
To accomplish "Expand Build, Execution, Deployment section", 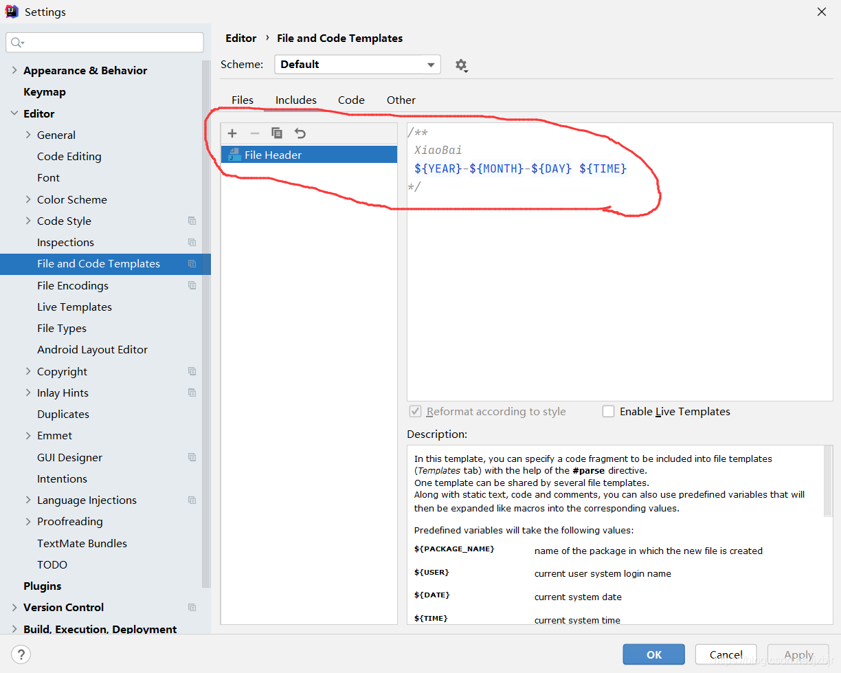I will point(14,629).
